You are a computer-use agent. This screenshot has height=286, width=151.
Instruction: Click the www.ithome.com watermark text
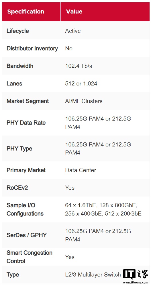[x=135, y=282]
